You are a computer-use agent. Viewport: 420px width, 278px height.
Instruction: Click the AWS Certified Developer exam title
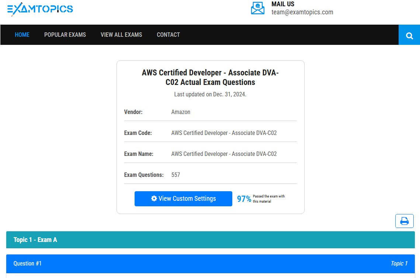coord(210,77)
